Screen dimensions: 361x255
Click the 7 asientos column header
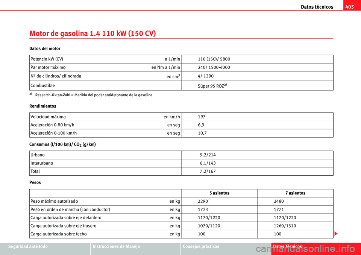click(296, 193)
